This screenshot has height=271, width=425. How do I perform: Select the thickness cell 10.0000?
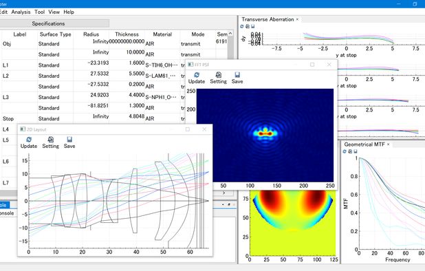[127, 54]
